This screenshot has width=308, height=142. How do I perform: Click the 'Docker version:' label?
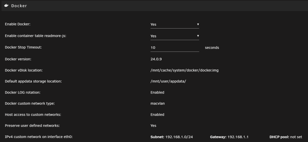[x=18, y=59]
